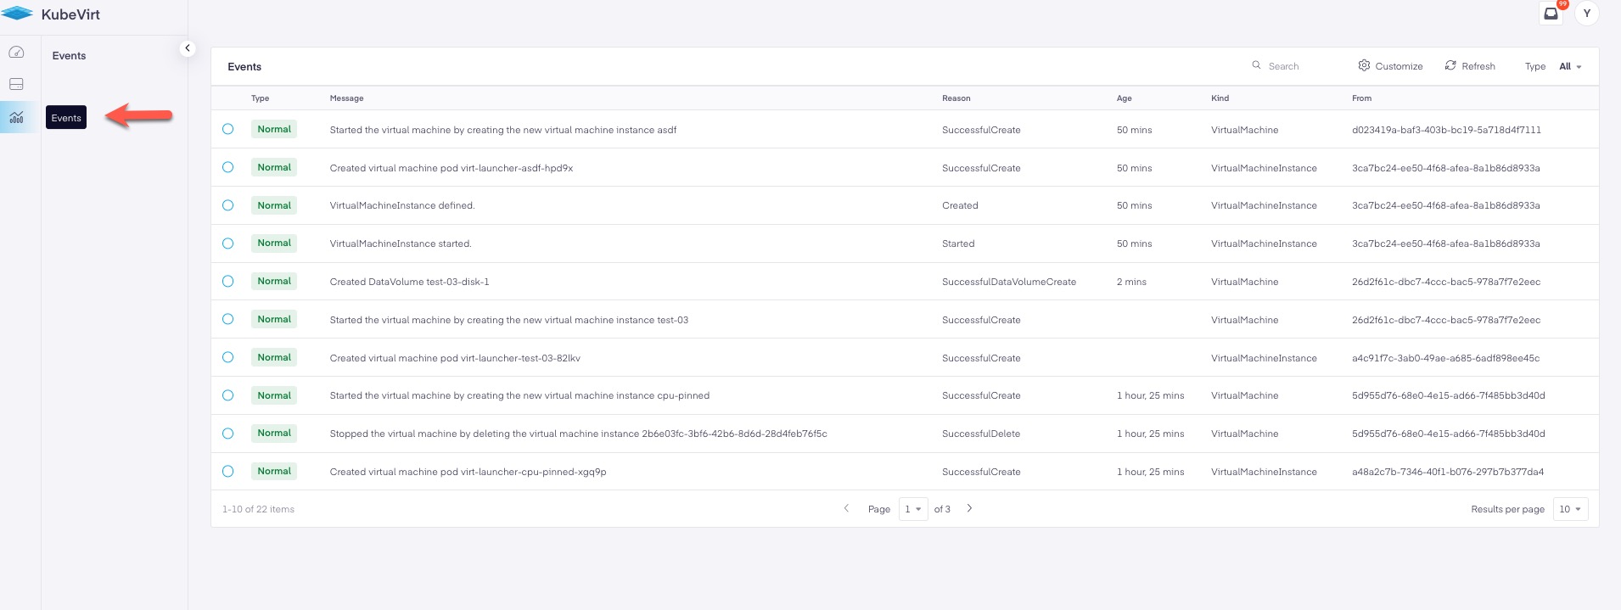This screenshot has height=610, width=1621.
Task: Open the monitoring chart sidebar icon
Action: (x=16, y=117)
